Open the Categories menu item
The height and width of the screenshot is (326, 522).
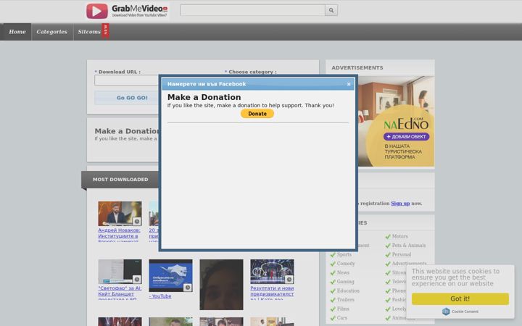coord(52,32)
